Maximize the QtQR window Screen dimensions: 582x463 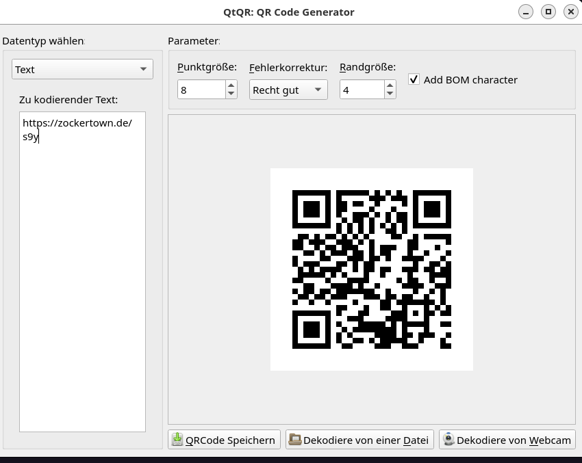tap(548, 12)
